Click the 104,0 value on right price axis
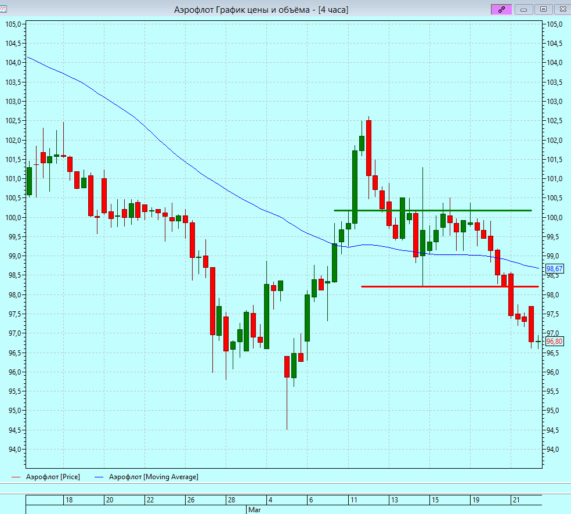This screenshot has width=571, height=514. tap(555, 63)
